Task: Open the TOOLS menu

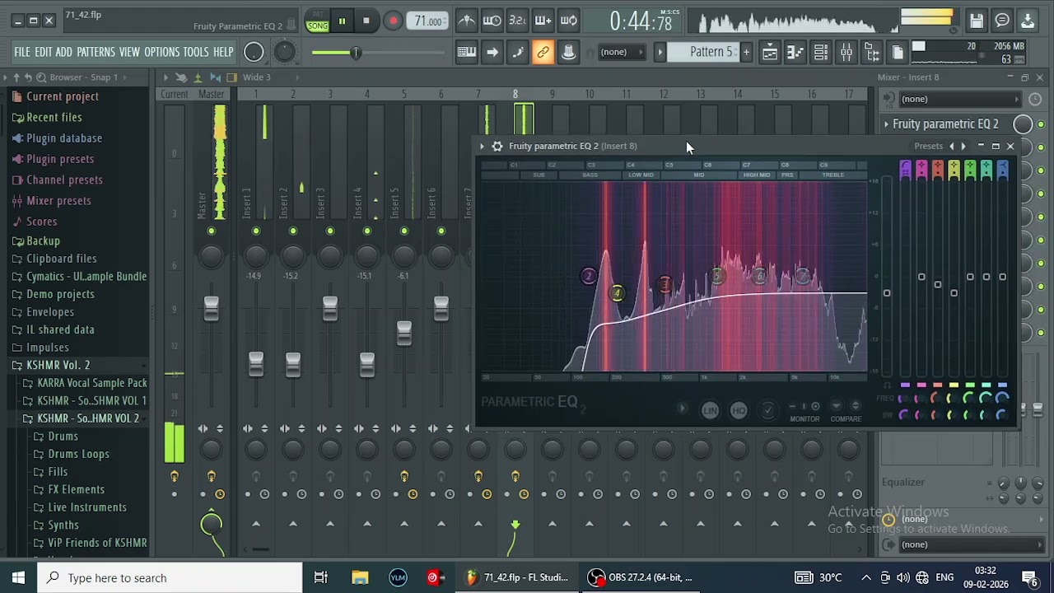Action: pyautogui.click(x=196, y=52)
